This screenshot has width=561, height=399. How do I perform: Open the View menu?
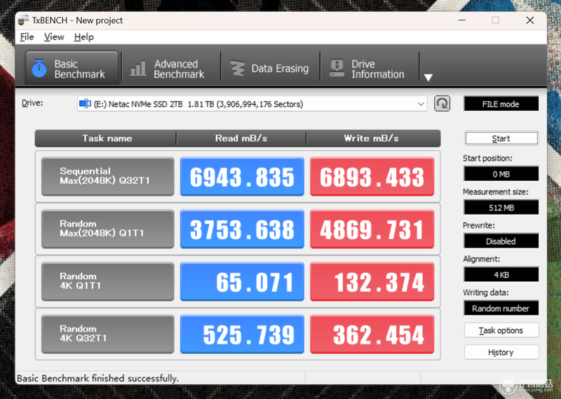tap(54, 37)
